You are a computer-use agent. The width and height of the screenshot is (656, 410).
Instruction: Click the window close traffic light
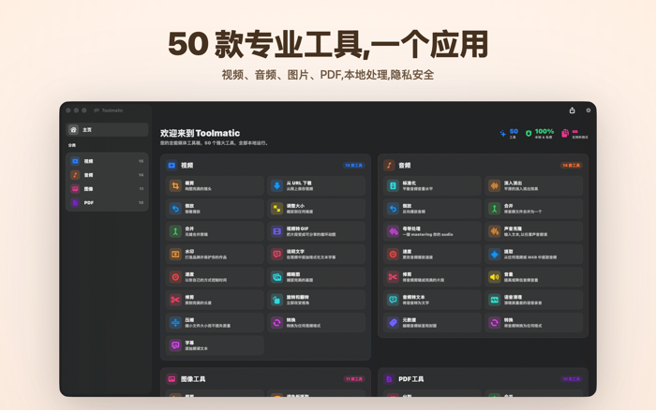[68, 110]
